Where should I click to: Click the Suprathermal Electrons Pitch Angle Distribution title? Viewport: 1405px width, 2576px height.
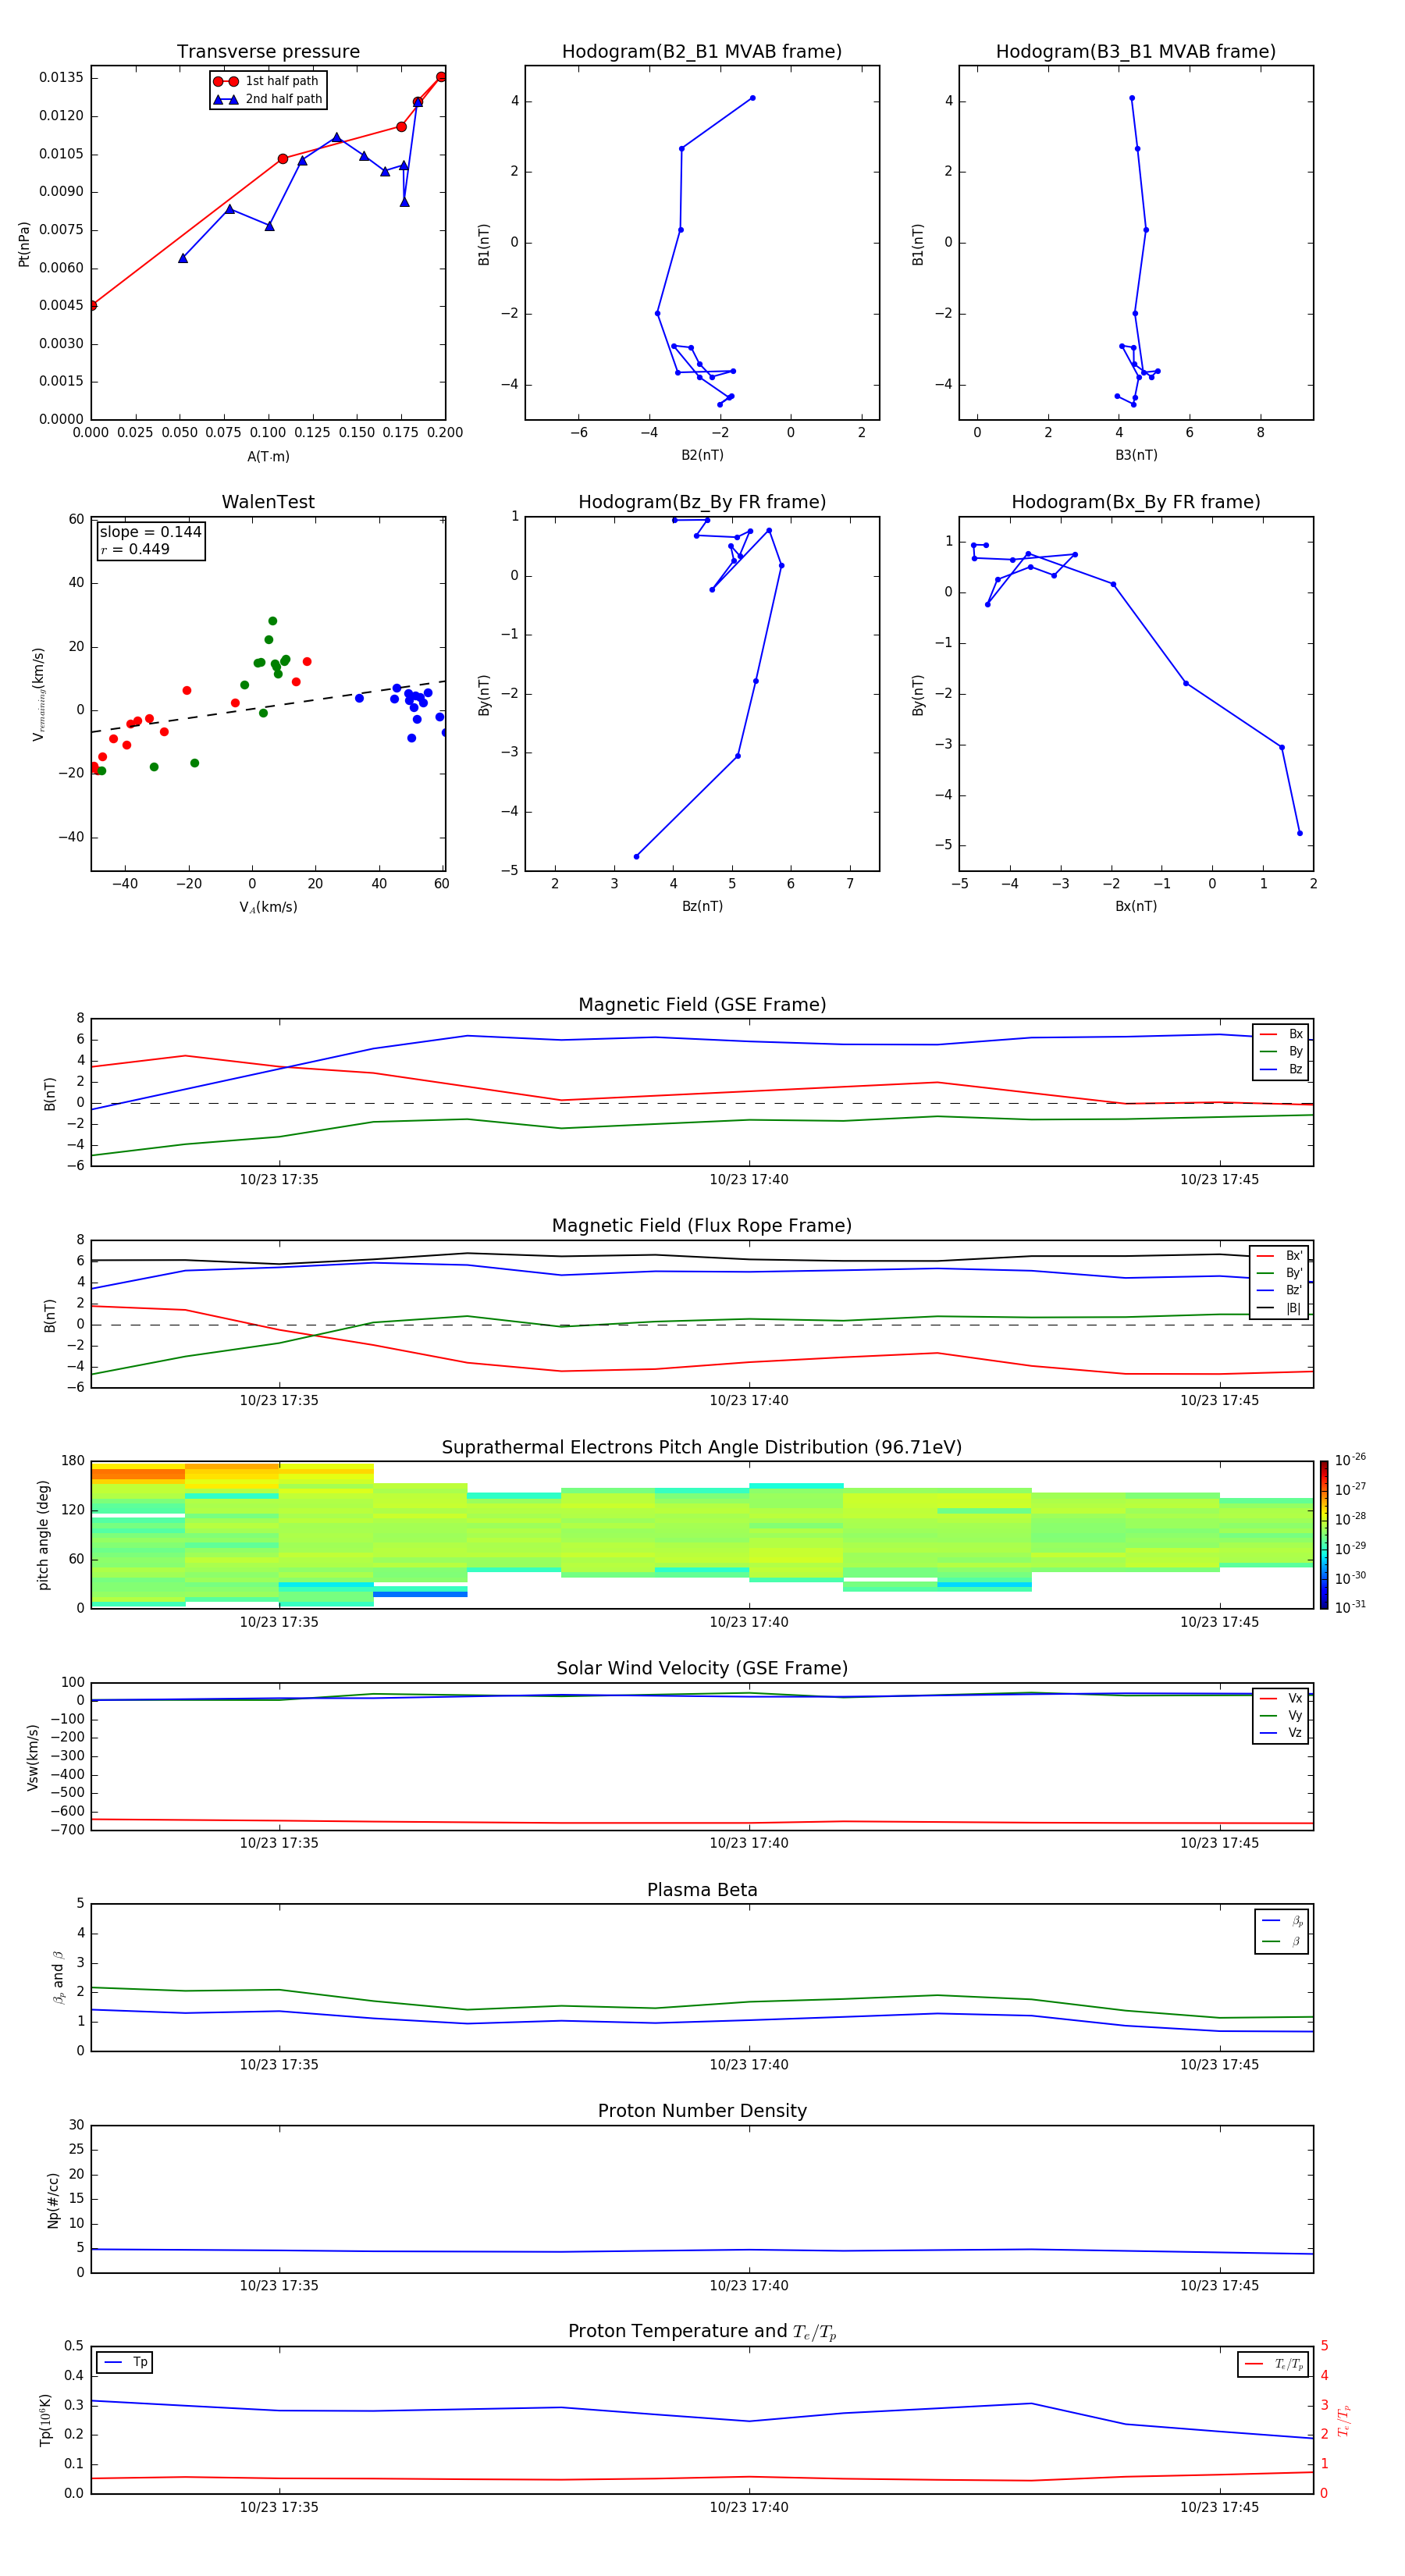(x=702, y=1447)
